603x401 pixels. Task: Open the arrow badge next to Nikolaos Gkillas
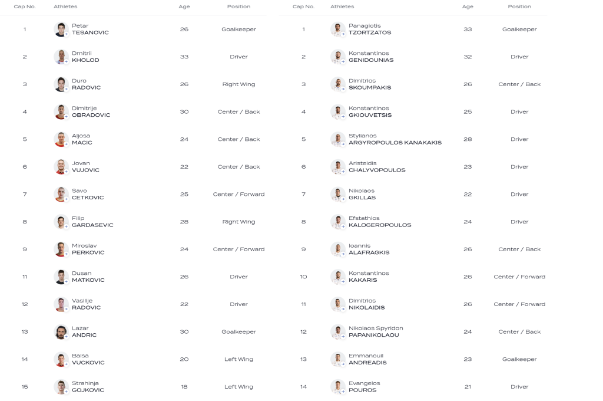(x=343, y=199)
